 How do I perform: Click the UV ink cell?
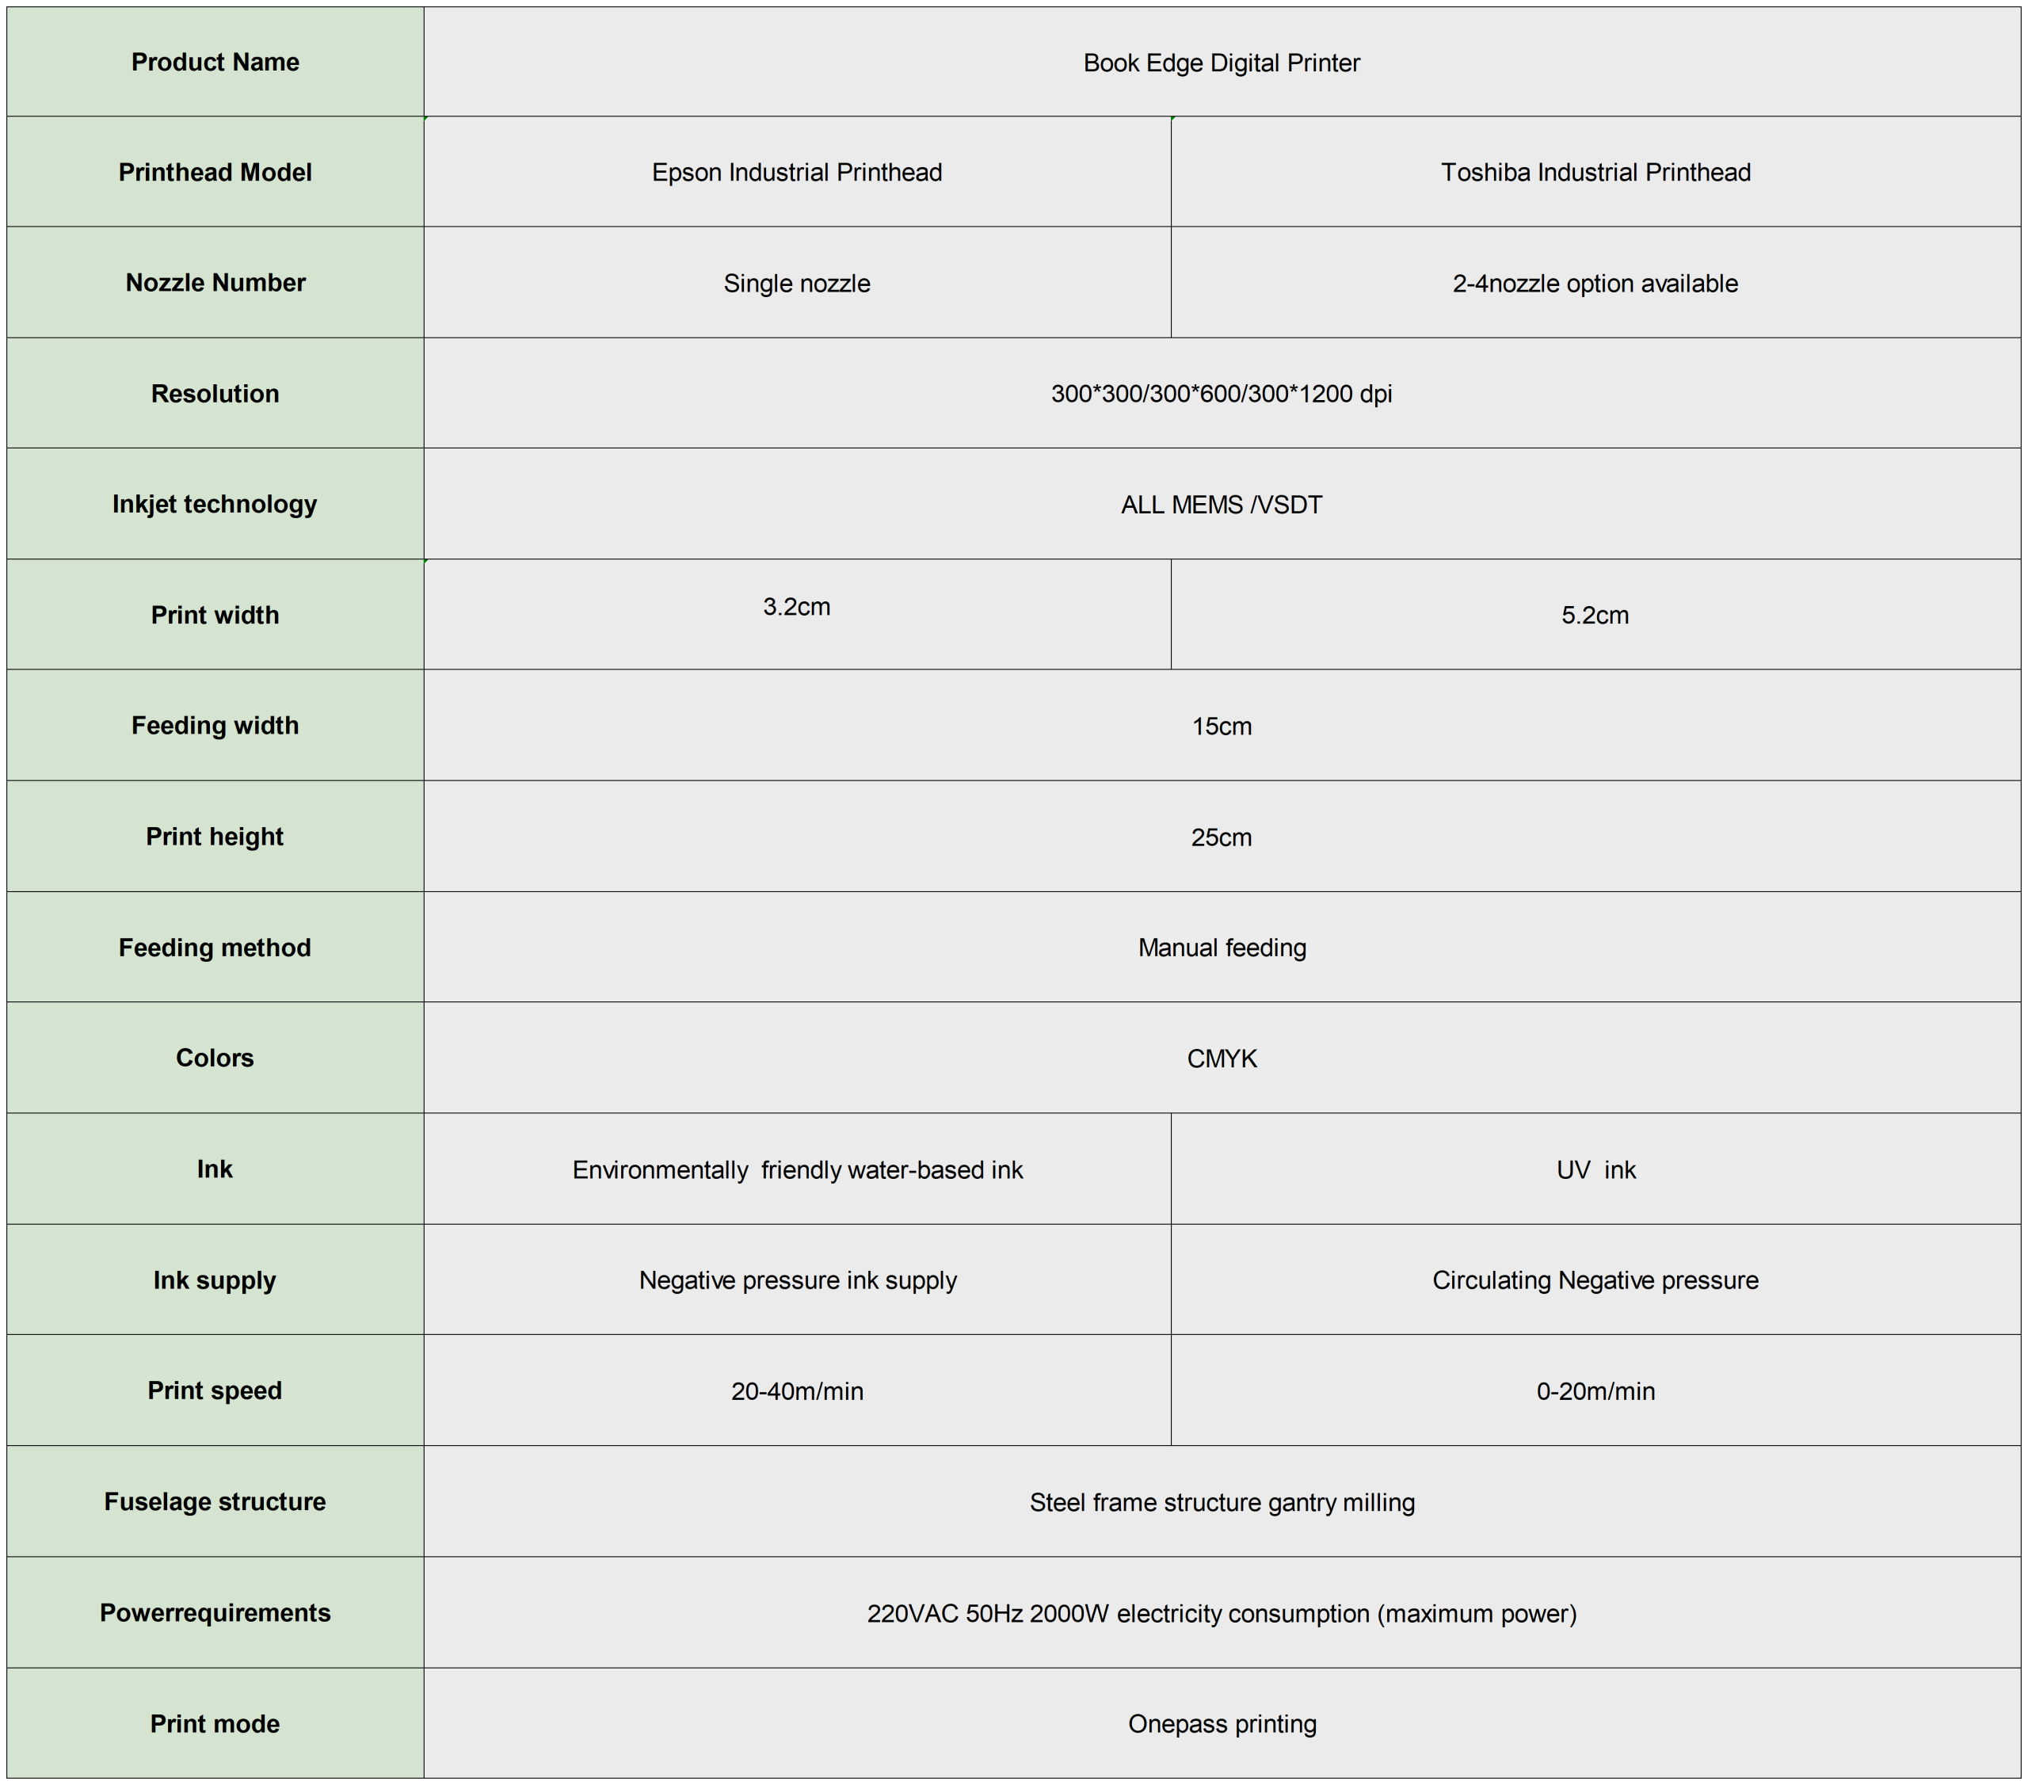(1595, 1170)
